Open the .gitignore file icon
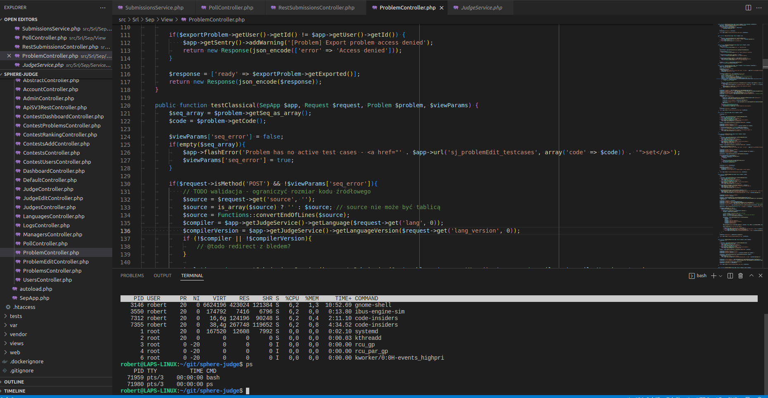Viewport: 768px width, 398px height. pyautogui.click(x=5, y=371)
